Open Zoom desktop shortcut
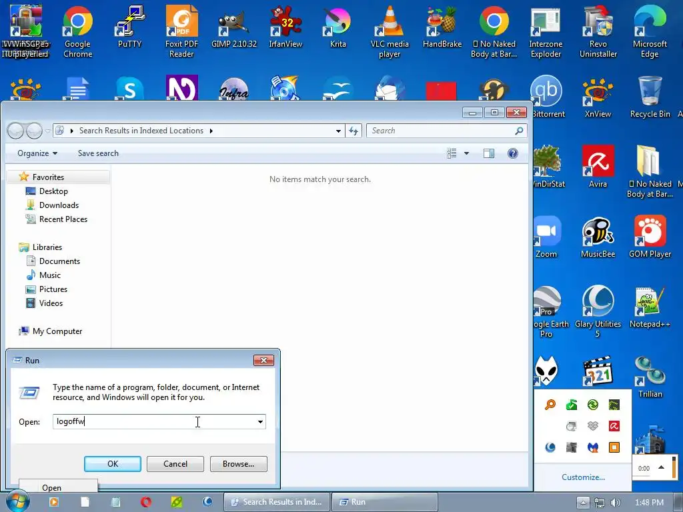Image resolution: width=683 pixels, height=512 pixels. pos(547,237)
